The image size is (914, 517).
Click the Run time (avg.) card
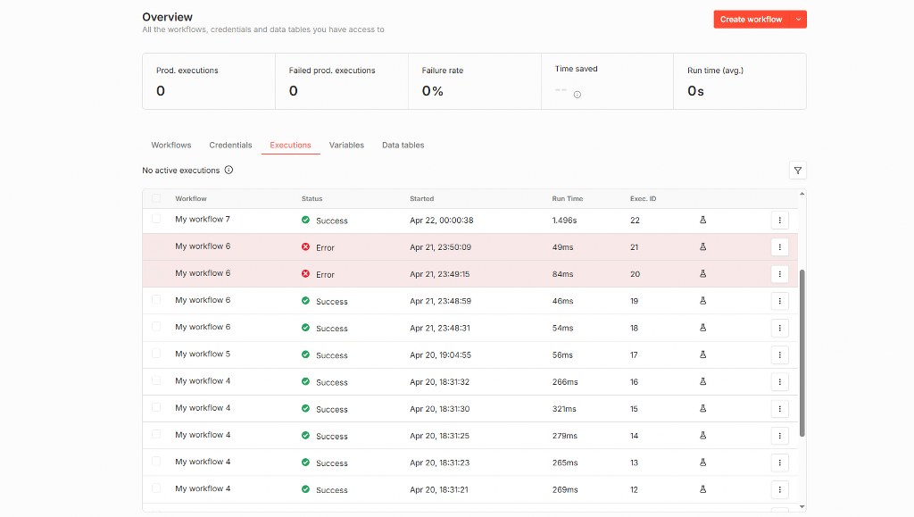pos(740,81)
